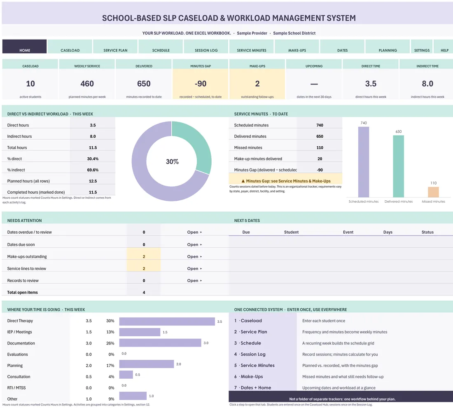Click the Event column header

pyautogui.click(x=348, y=232)
